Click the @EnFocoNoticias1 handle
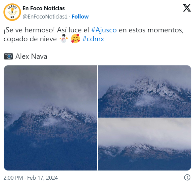Image resolution: width=196 pixels, height=184 pixels. (x=45, y=17)
